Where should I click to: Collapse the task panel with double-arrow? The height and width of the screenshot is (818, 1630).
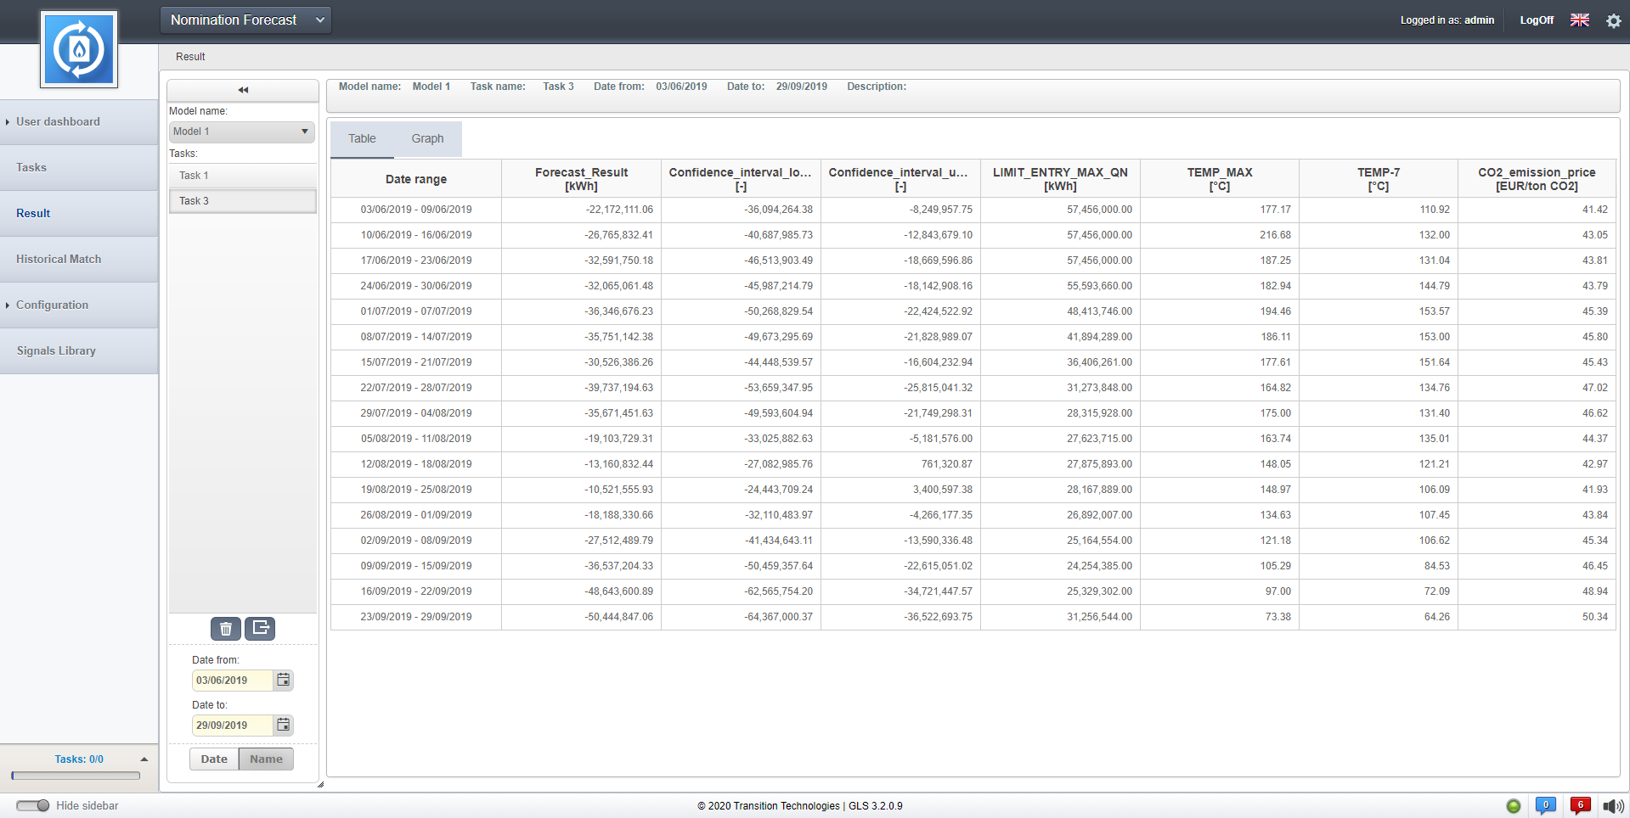tap(243, 90)
